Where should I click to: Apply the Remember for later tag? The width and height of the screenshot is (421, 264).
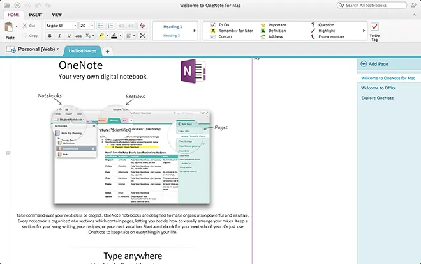tap(232, 31)
